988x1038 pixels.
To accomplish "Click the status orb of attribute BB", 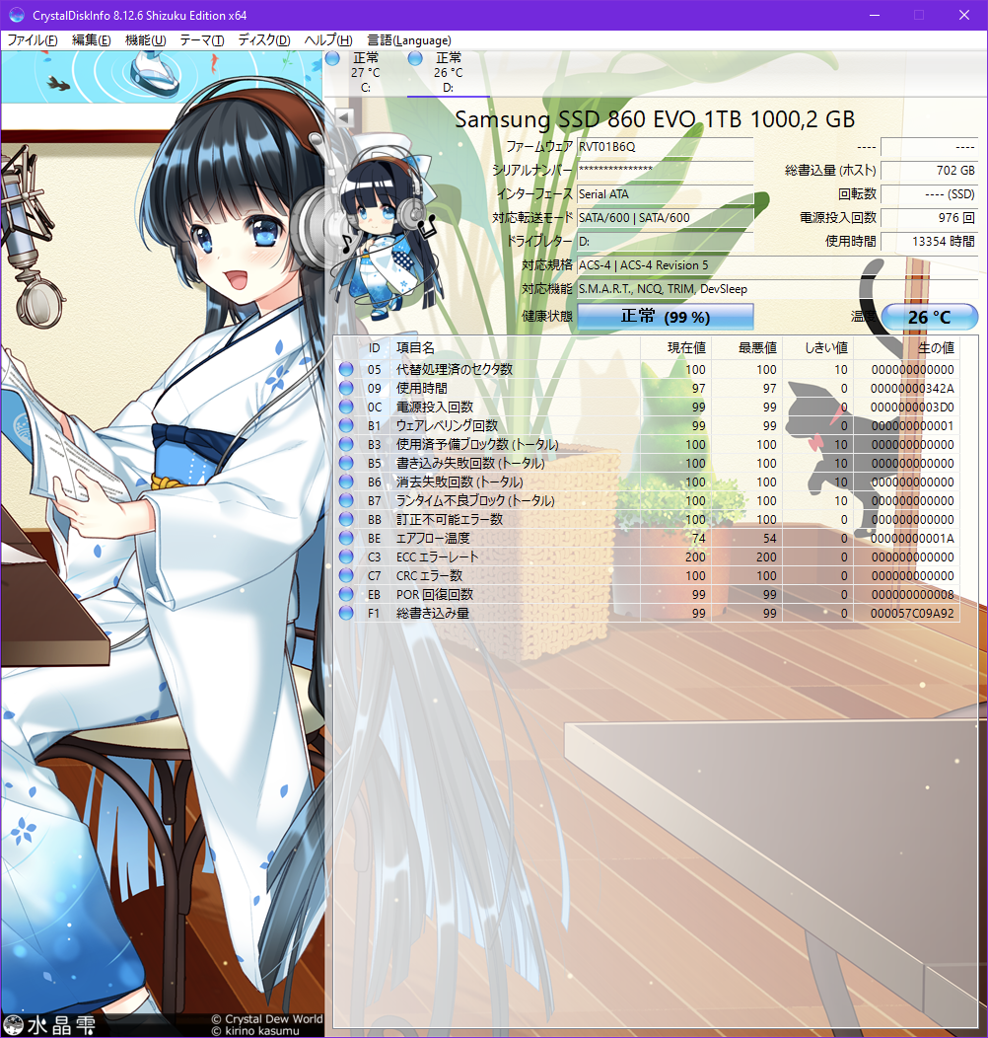I will (x=346, y=518).
